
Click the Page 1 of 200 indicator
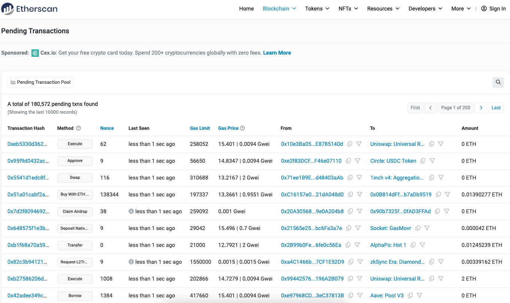pos(456,108)
